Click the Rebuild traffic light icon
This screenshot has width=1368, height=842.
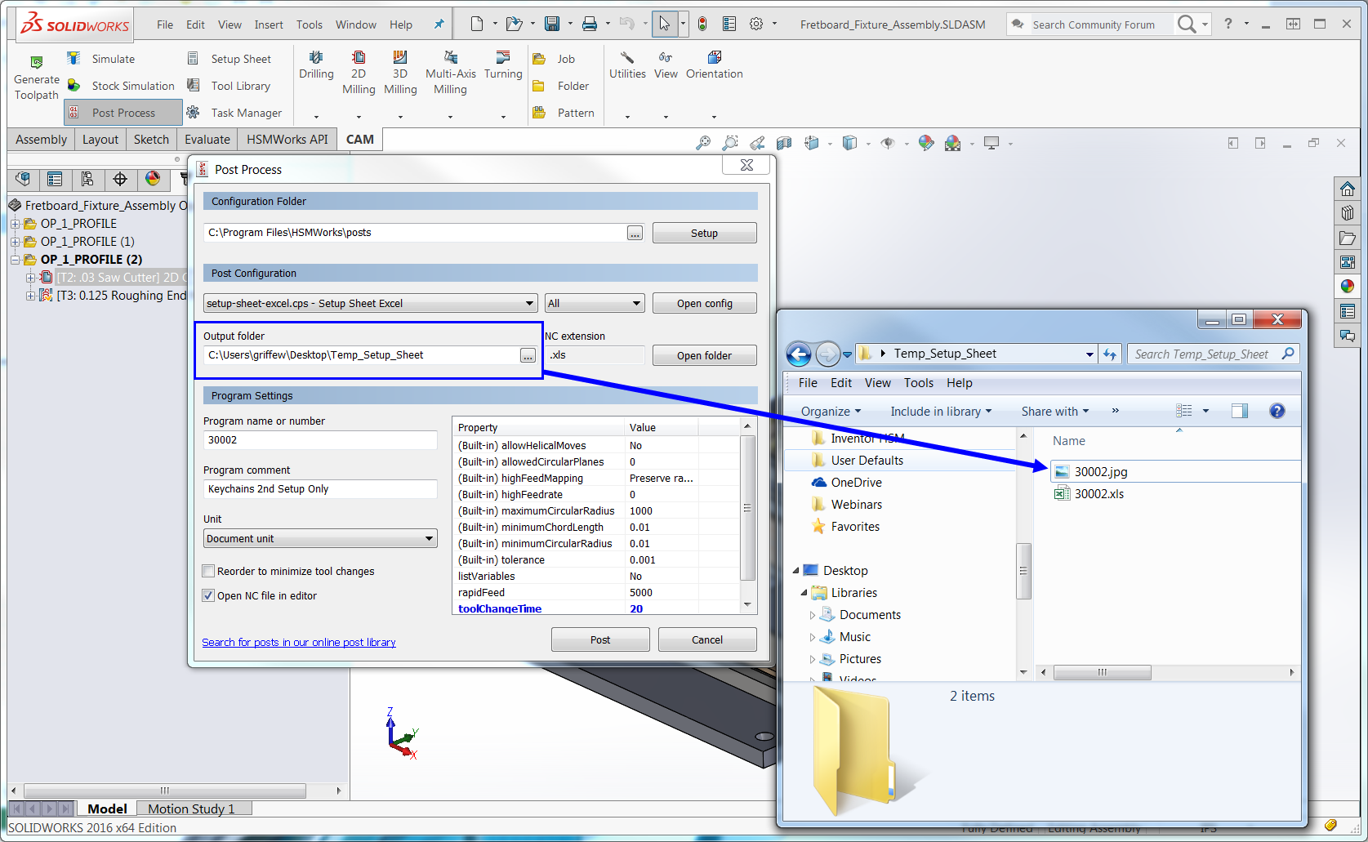[702, 24]
